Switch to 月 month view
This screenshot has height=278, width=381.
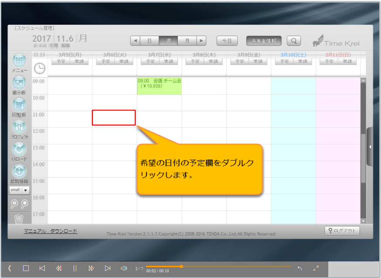tap(187, 41)
